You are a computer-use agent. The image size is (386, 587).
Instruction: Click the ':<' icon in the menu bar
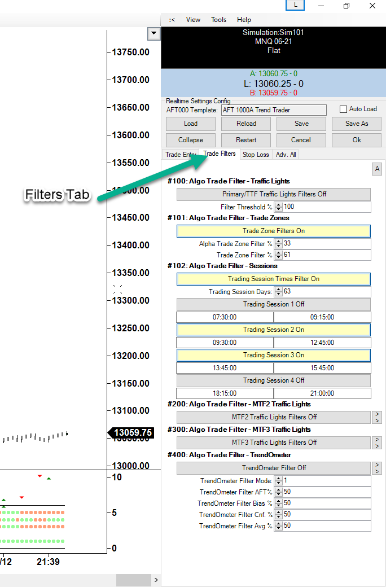point(172,20)
